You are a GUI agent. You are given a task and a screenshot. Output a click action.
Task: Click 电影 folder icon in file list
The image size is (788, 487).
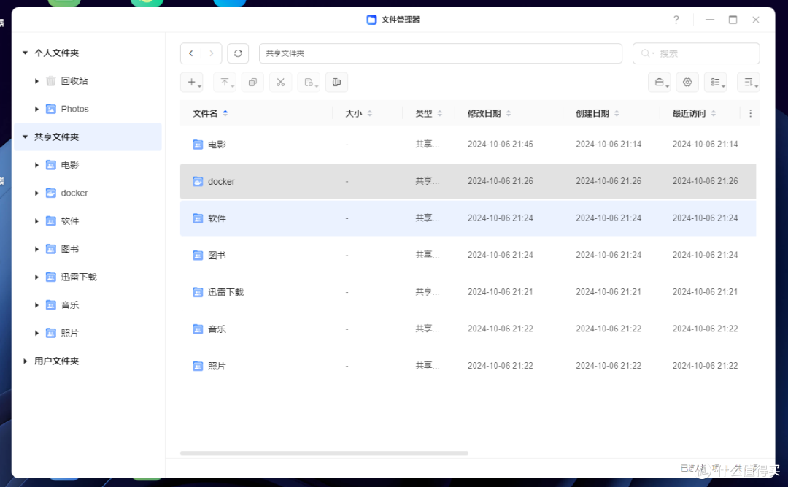tap(198, 145)
